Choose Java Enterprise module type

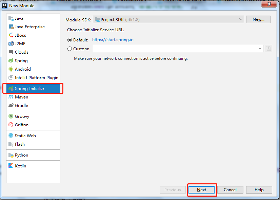pos(30,26)
